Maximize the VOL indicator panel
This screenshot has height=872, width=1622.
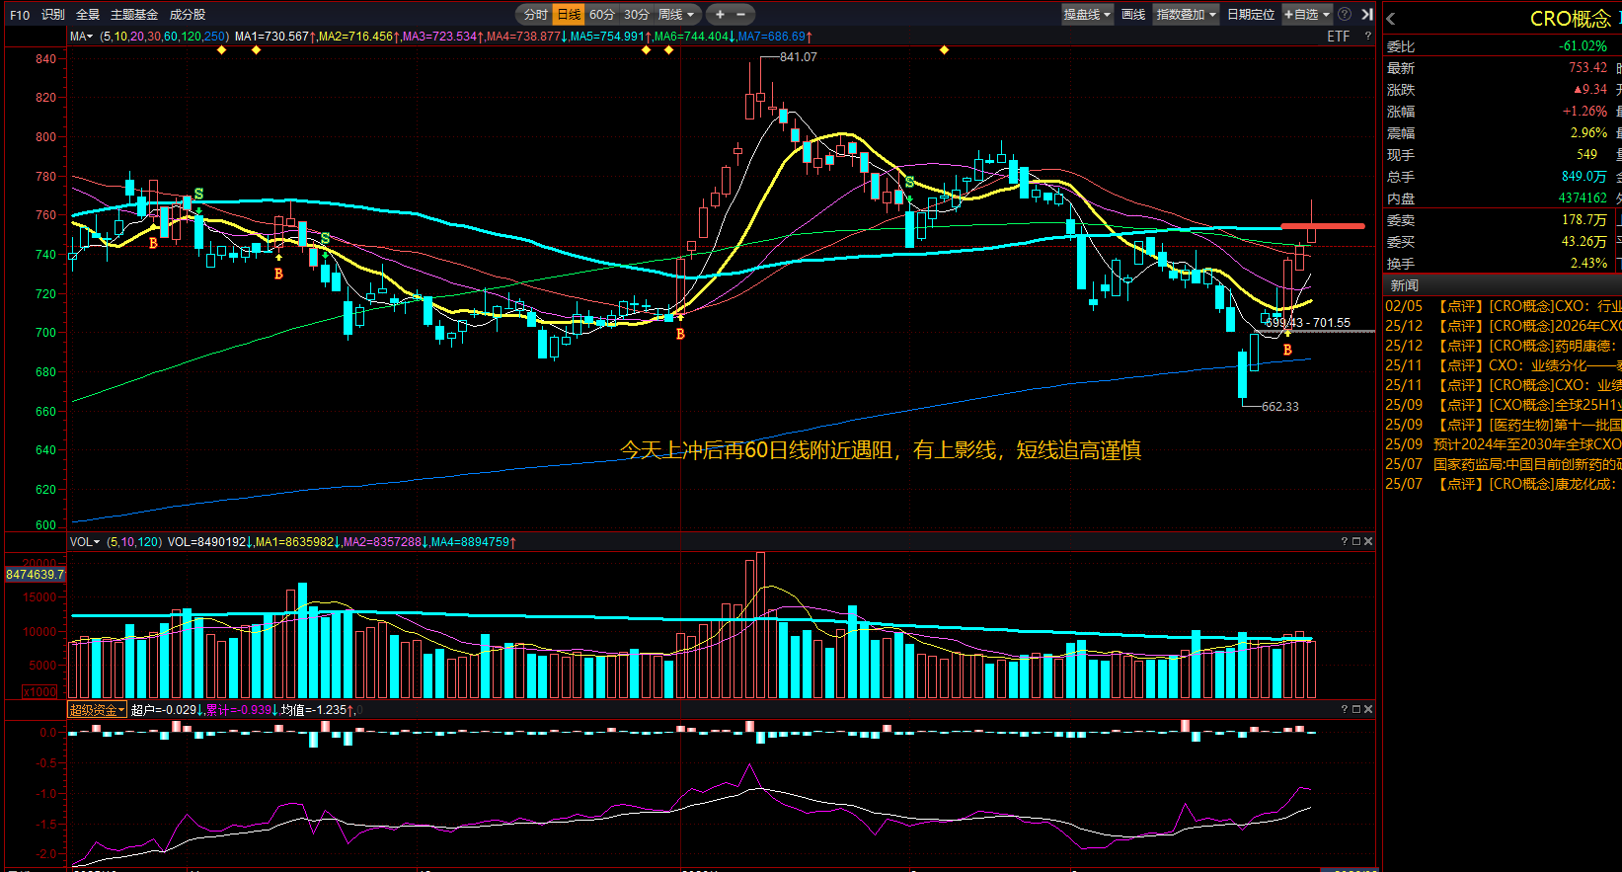[x=1356, y=541]
